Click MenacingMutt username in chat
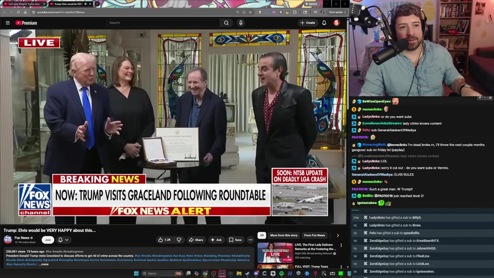The height and width of the screenshot is (278, 494). pyautogui.click(x=374, y=145)
